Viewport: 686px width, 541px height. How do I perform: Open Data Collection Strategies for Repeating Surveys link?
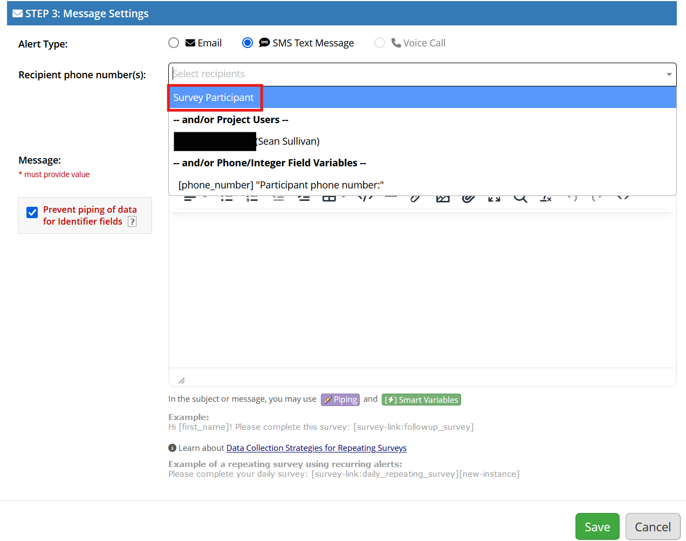317,448
